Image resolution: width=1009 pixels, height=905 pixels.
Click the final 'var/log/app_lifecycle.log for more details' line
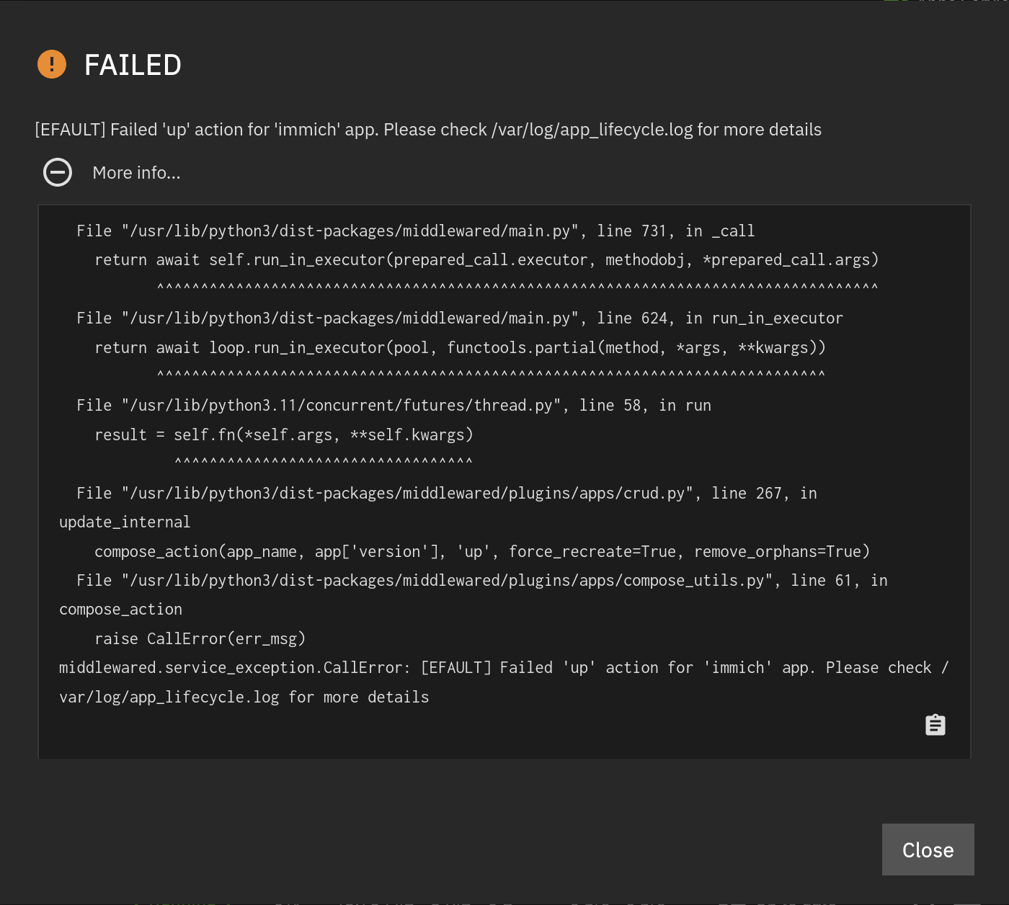[x=244, y=697]
